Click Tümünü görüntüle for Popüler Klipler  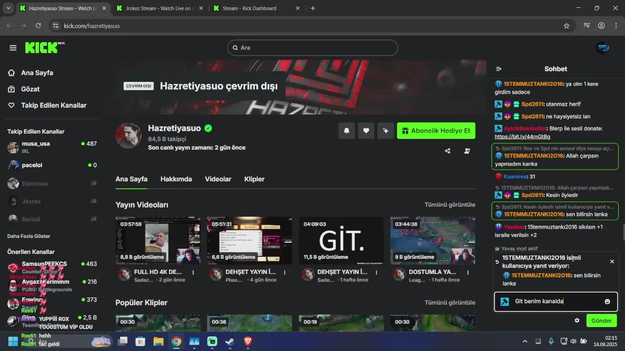[x=450, y=303]
